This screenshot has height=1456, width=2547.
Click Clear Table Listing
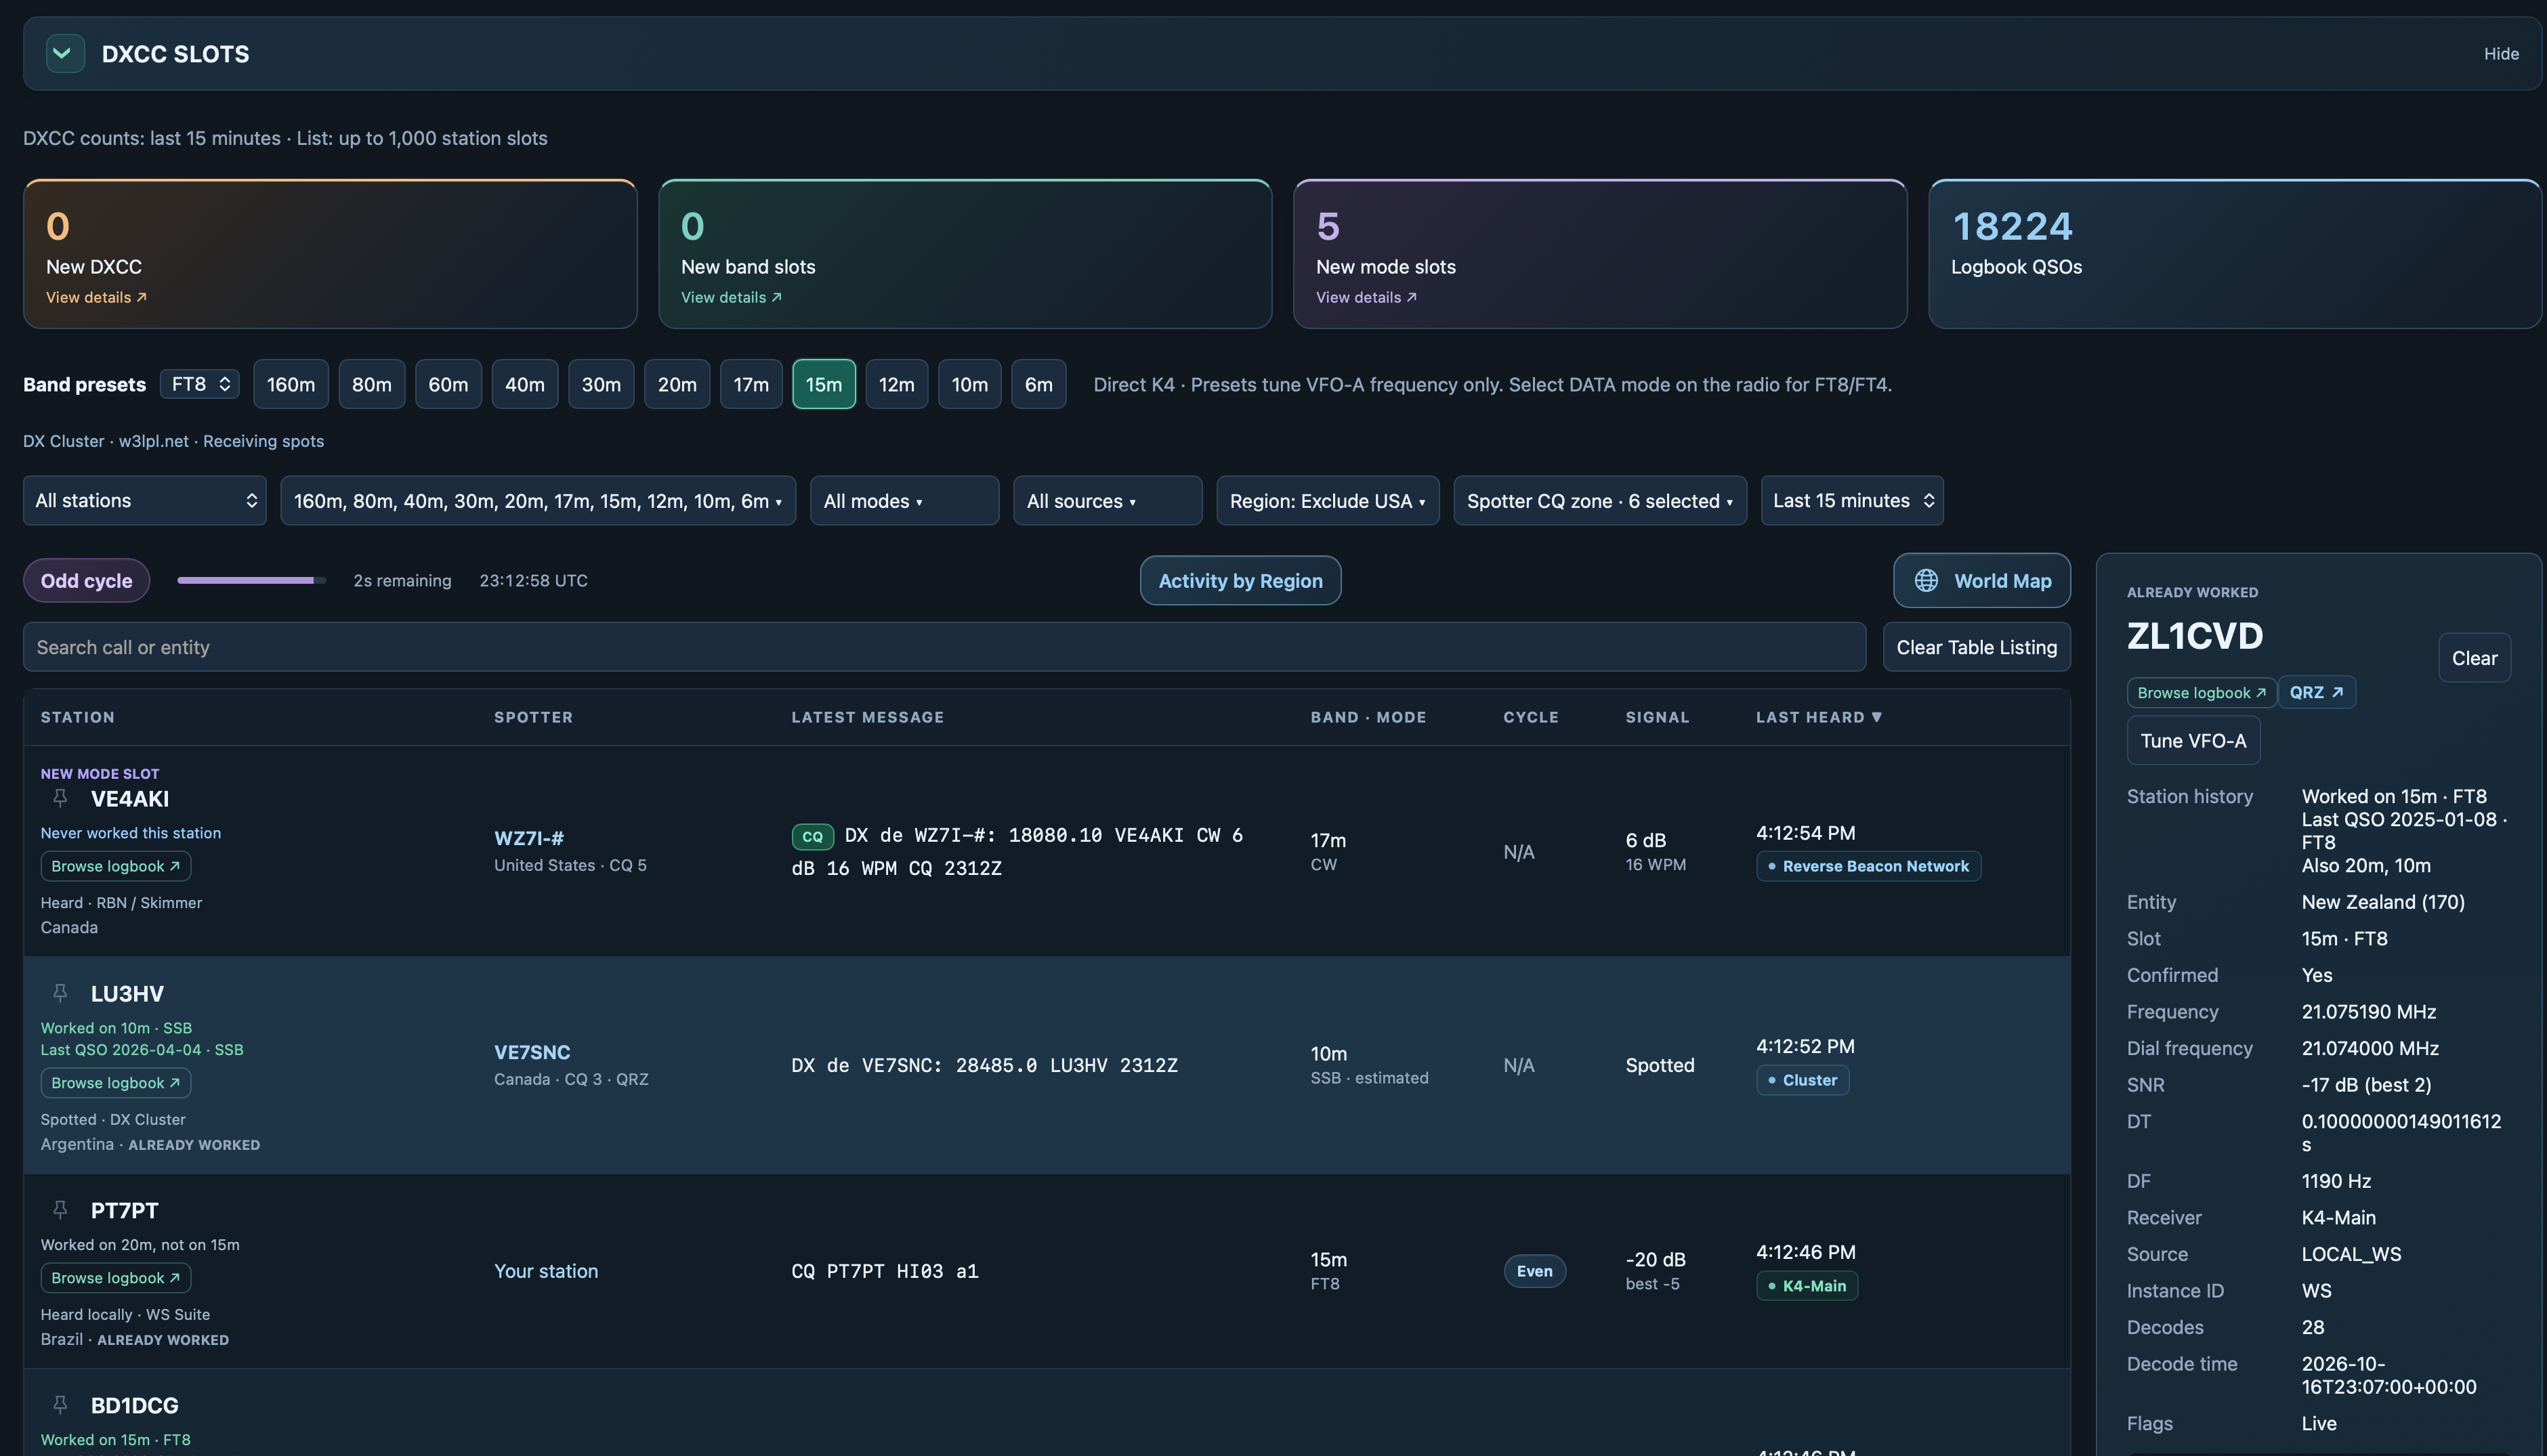(1976, 647)
